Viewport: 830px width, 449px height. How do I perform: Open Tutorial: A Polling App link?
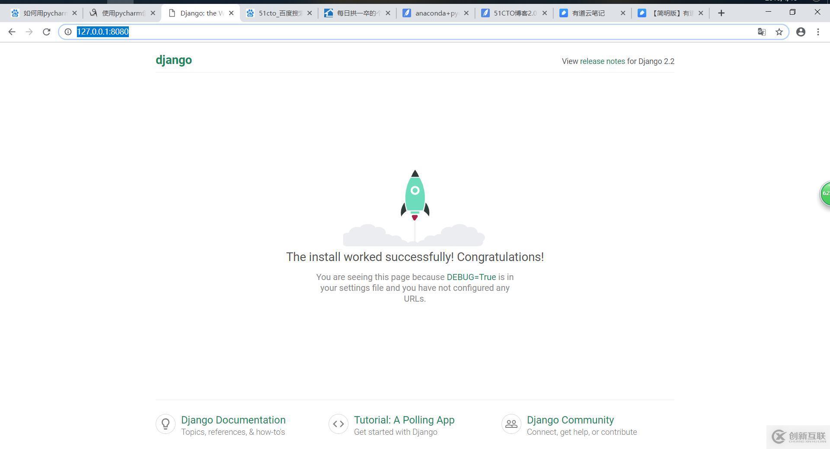[404, 420]
